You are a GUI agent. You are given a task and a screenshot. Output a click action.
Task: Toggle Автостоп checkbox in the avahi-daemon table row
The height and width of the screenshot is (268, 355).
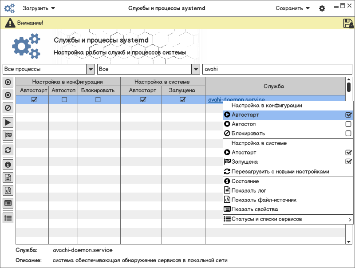click(x=63, y=100)
